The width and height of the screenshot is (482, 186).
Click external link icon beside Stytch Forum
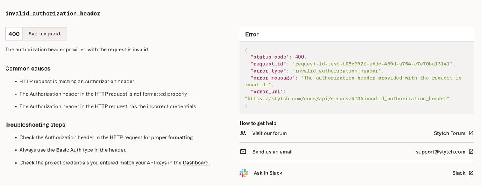click(471, 133)
